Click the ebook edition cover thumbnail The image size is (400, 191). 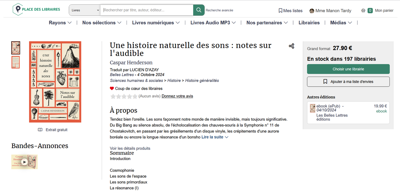point(312,108)
